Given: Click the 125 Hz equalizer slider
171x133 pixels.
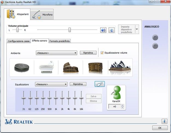Looking at the screenshot, I should (37, 98).
